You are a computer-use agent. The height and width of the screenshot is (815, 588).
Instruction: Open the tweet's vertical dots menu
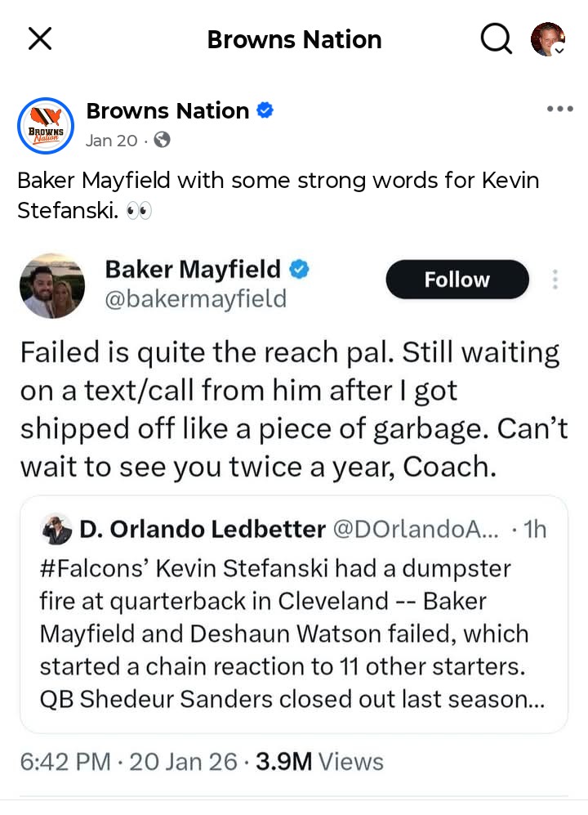[555, 279]
